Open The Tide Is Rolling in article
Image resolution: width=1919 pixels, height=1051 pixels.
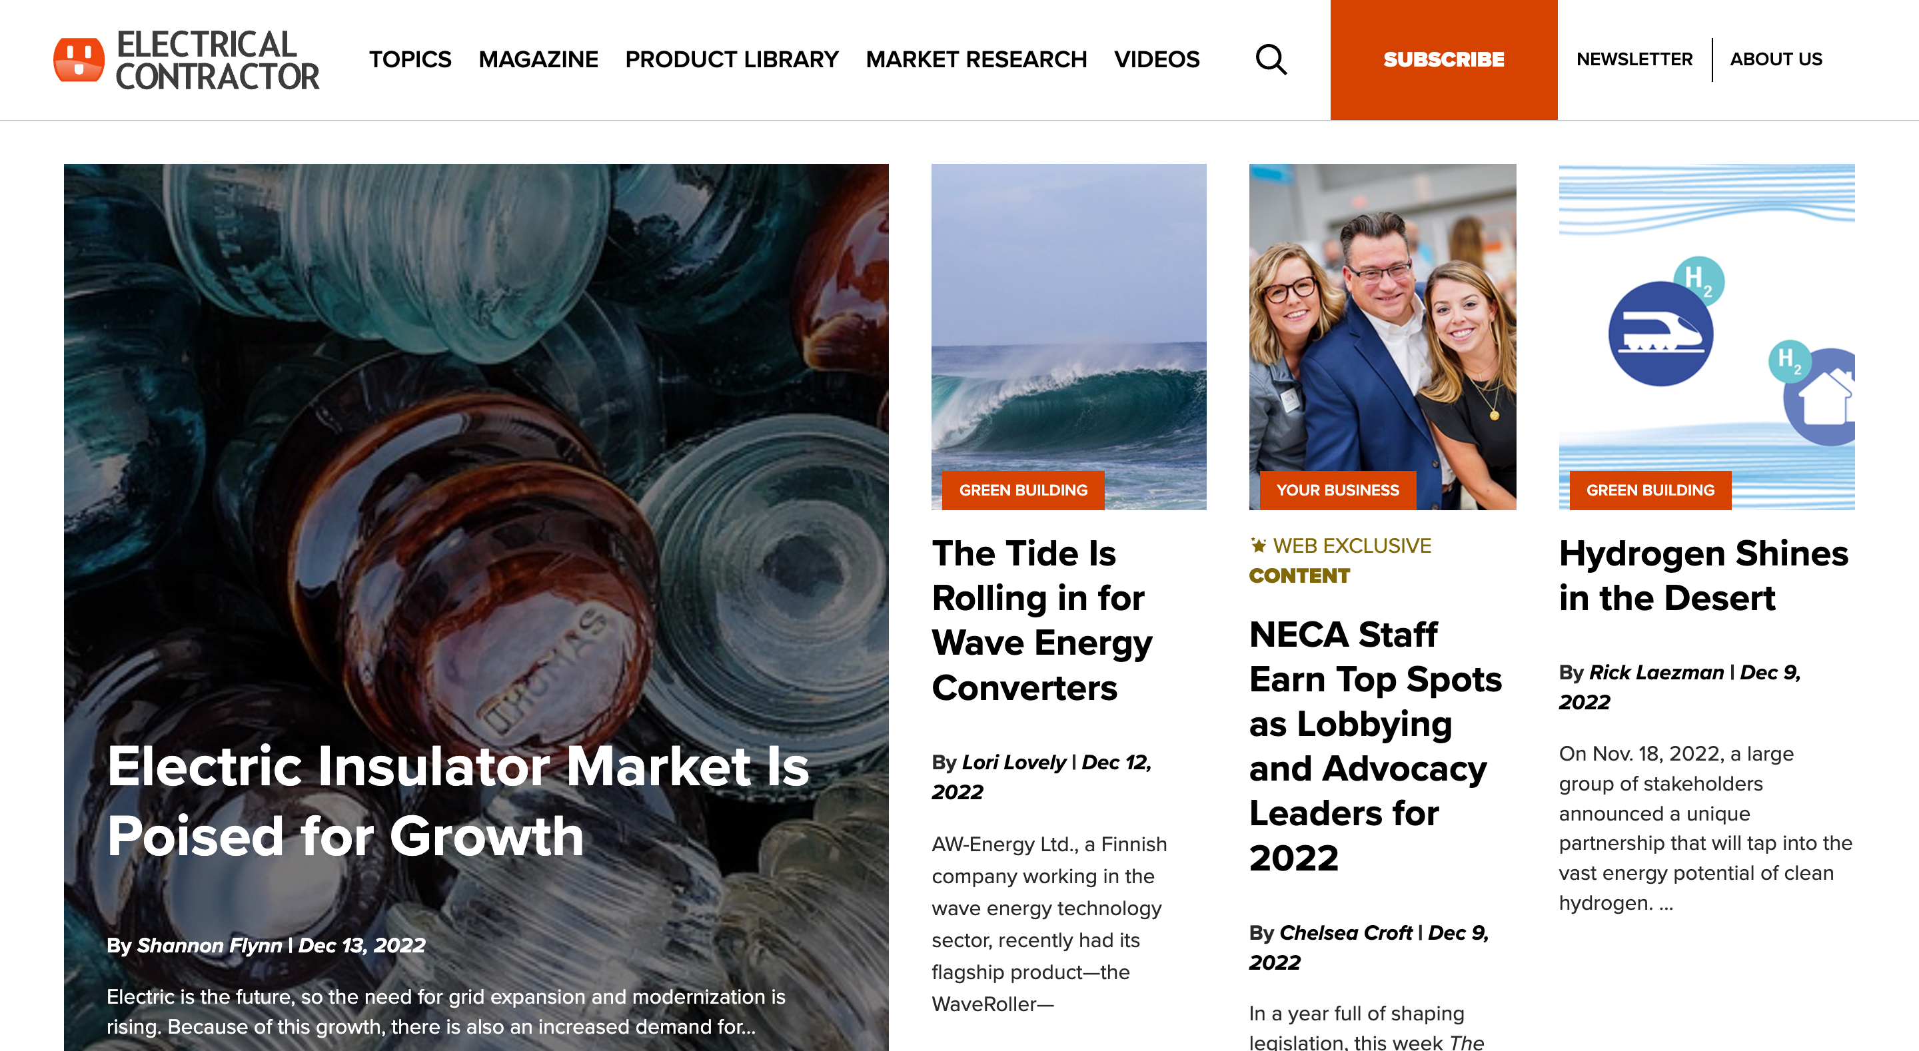click(1041, 621)
